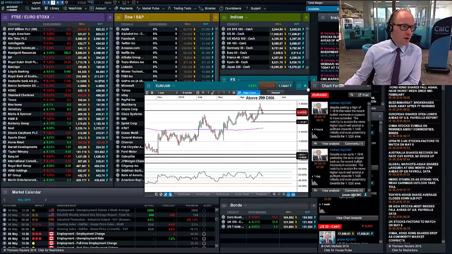Expand the Indices watchlist dropdown

(246, 17)
